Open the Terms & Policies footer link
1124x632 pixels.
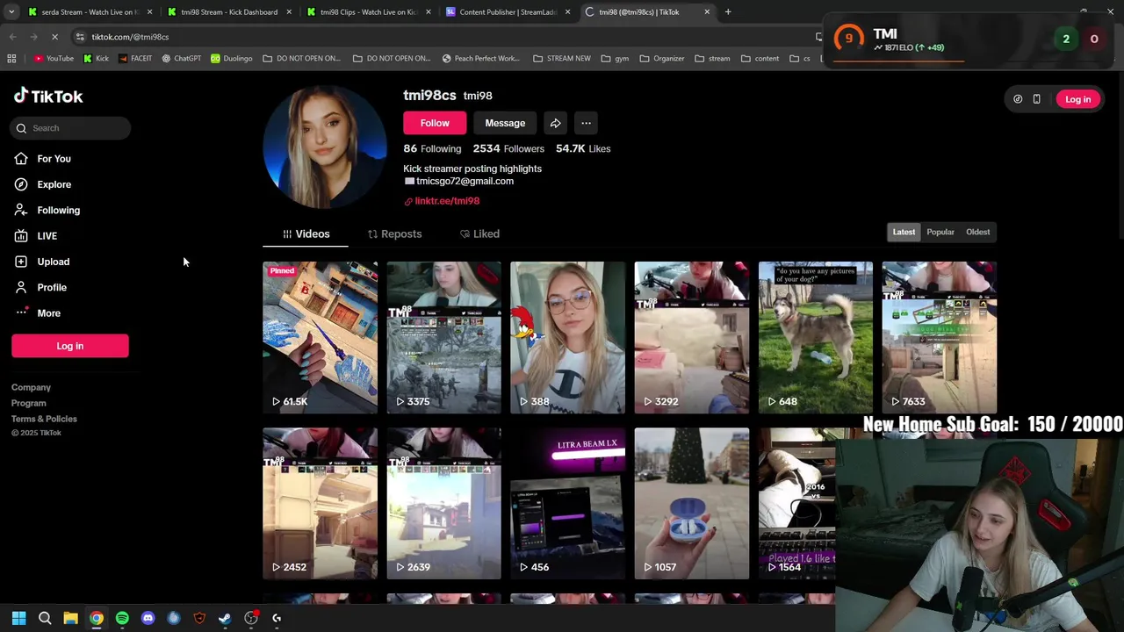pyautogui.click(x=44, y=419)
